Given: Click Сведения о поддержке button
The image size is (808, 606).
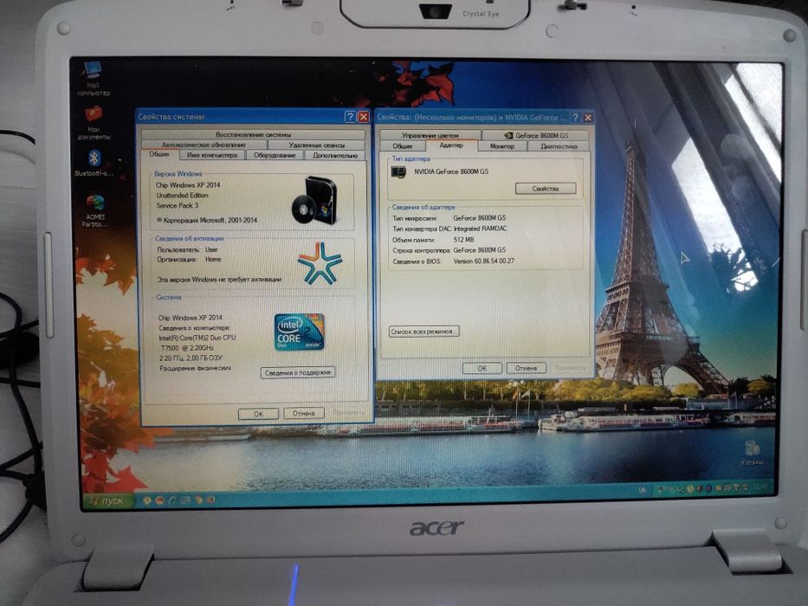Looking at the screenshot, I should point(297,372).
